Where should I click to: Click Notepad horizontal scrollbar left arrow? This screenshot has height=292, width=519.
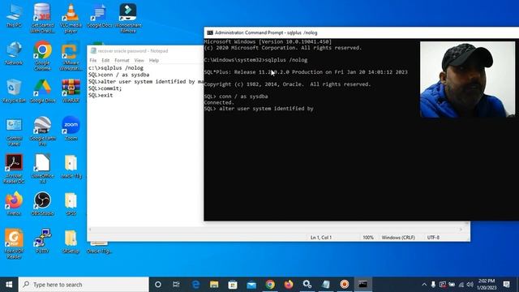pos(90,230)
